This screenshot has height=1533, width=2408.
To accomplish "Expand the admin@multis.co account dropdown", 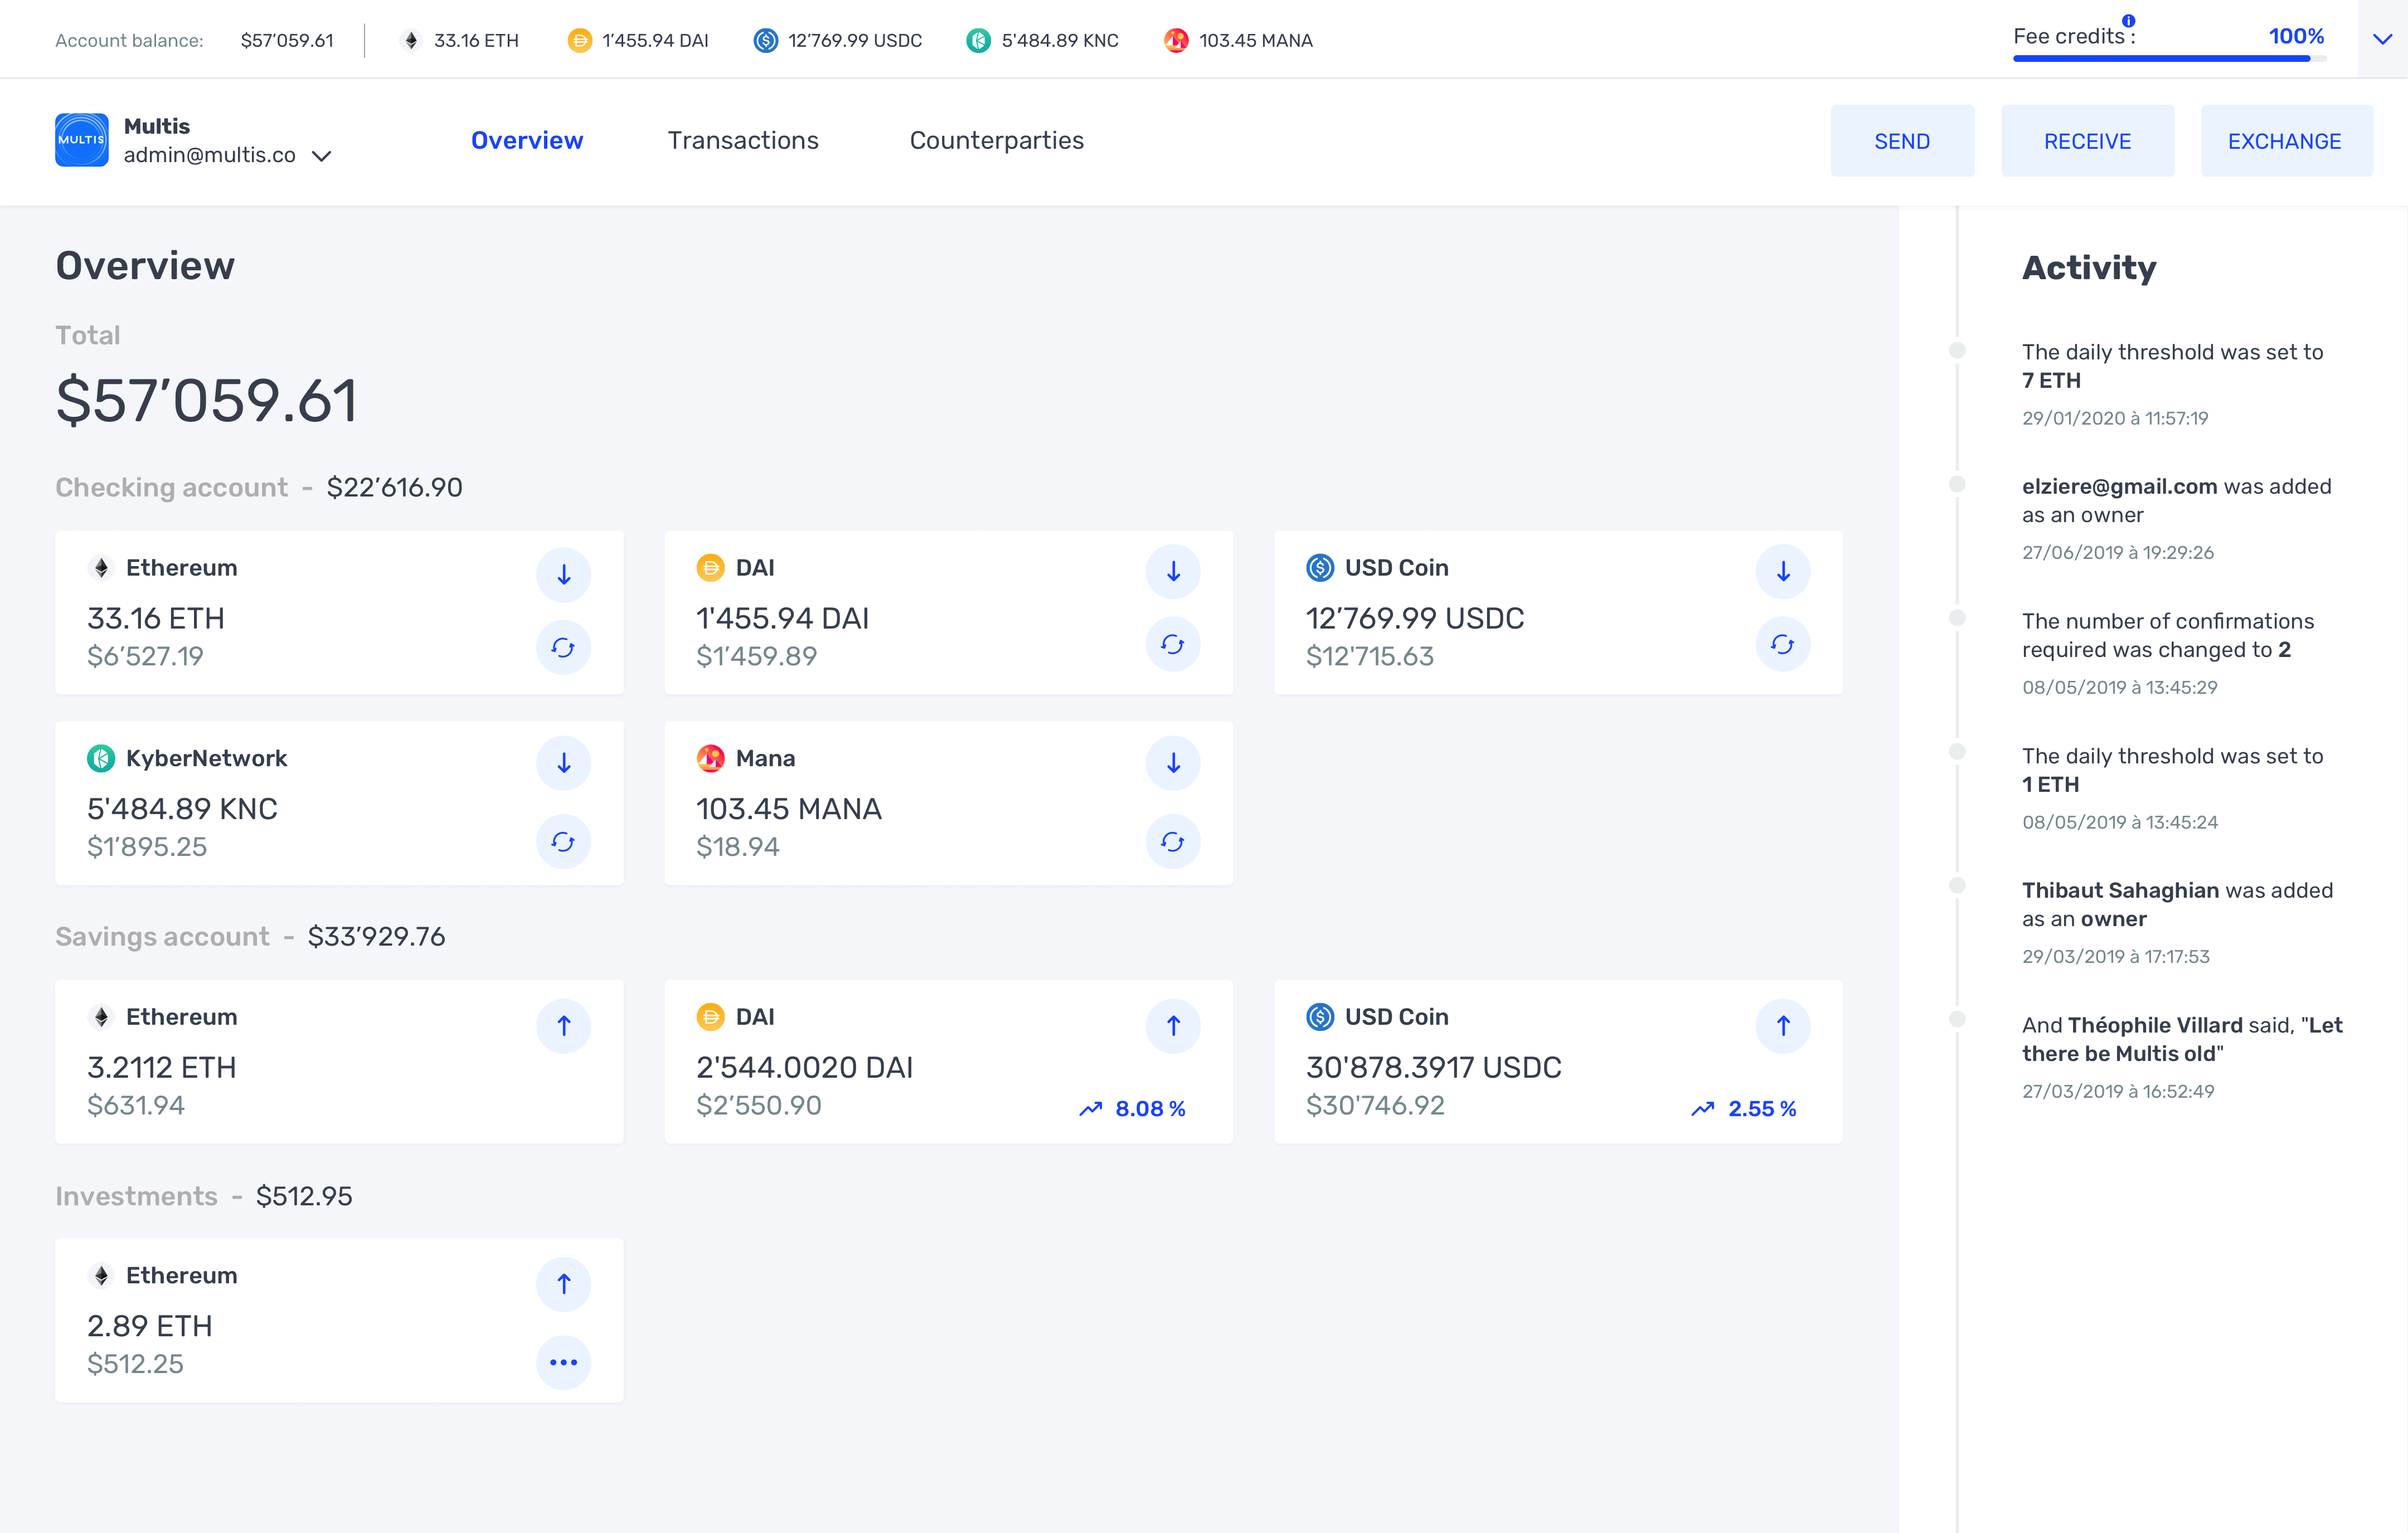I will coord(321,156).
